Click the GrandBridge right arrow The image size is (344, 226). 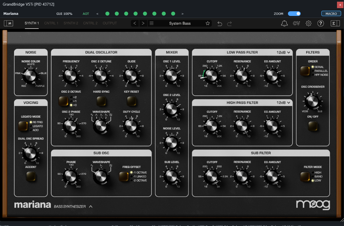point(182,14)
